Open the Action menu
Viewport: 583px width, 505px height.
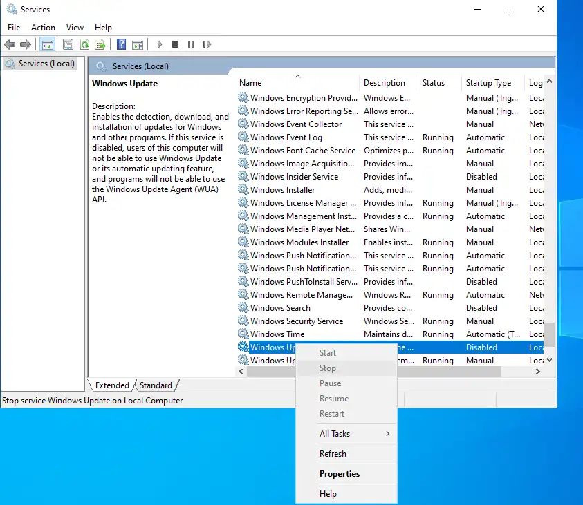tap(43, 28)
